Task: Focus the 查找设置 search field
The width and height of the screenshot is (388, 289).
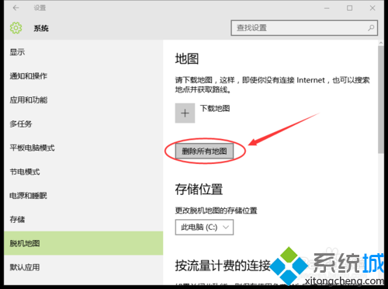Action: pyautogui.click(x=304, y=28)
